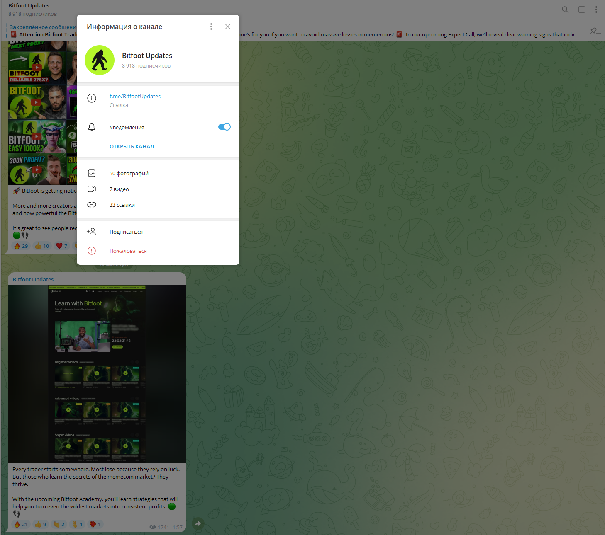This screenshot has height=535, width=605.
Task: Open the 300K PROFIT video thumbnail
Action: click(37, 169)
